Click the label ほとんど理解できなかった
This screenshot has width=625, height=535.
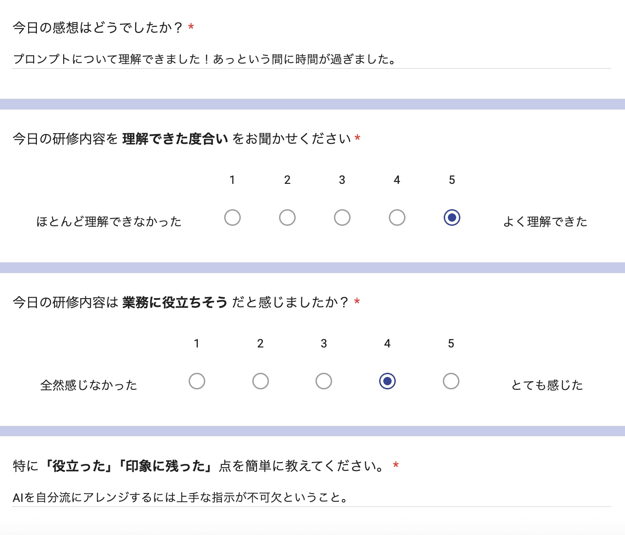click(108, 221)
